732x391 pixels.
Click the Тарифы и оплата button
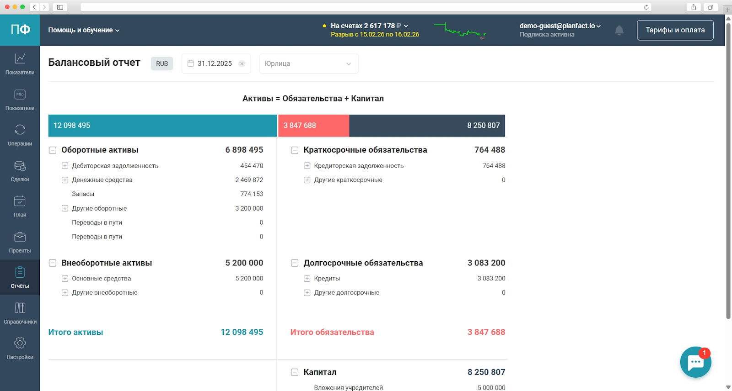pyautogui.click(x=675, y=30)
